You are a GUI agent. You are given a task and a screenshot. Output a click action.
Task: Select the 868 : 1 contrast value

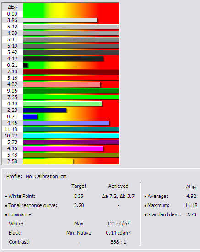118,242
